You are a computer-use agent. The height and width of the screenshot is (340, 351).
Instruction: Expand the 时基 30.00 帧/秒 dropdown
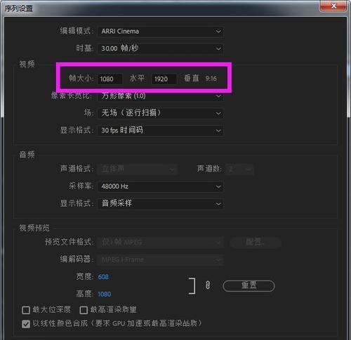coord(161,48)
